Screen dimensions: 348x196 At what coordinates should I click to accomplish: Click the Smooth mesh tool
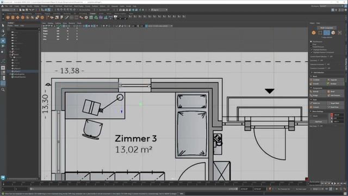318,84
